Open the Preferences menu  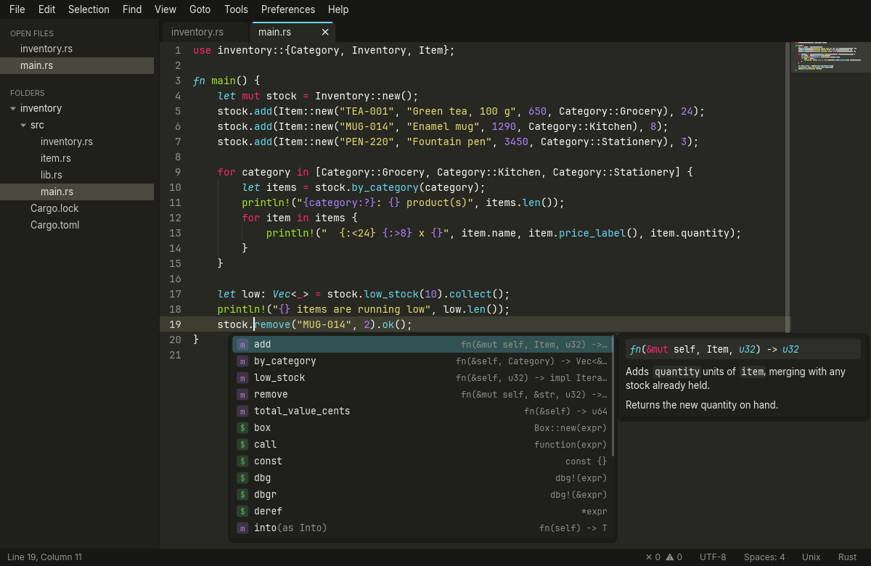click(288, 9)
